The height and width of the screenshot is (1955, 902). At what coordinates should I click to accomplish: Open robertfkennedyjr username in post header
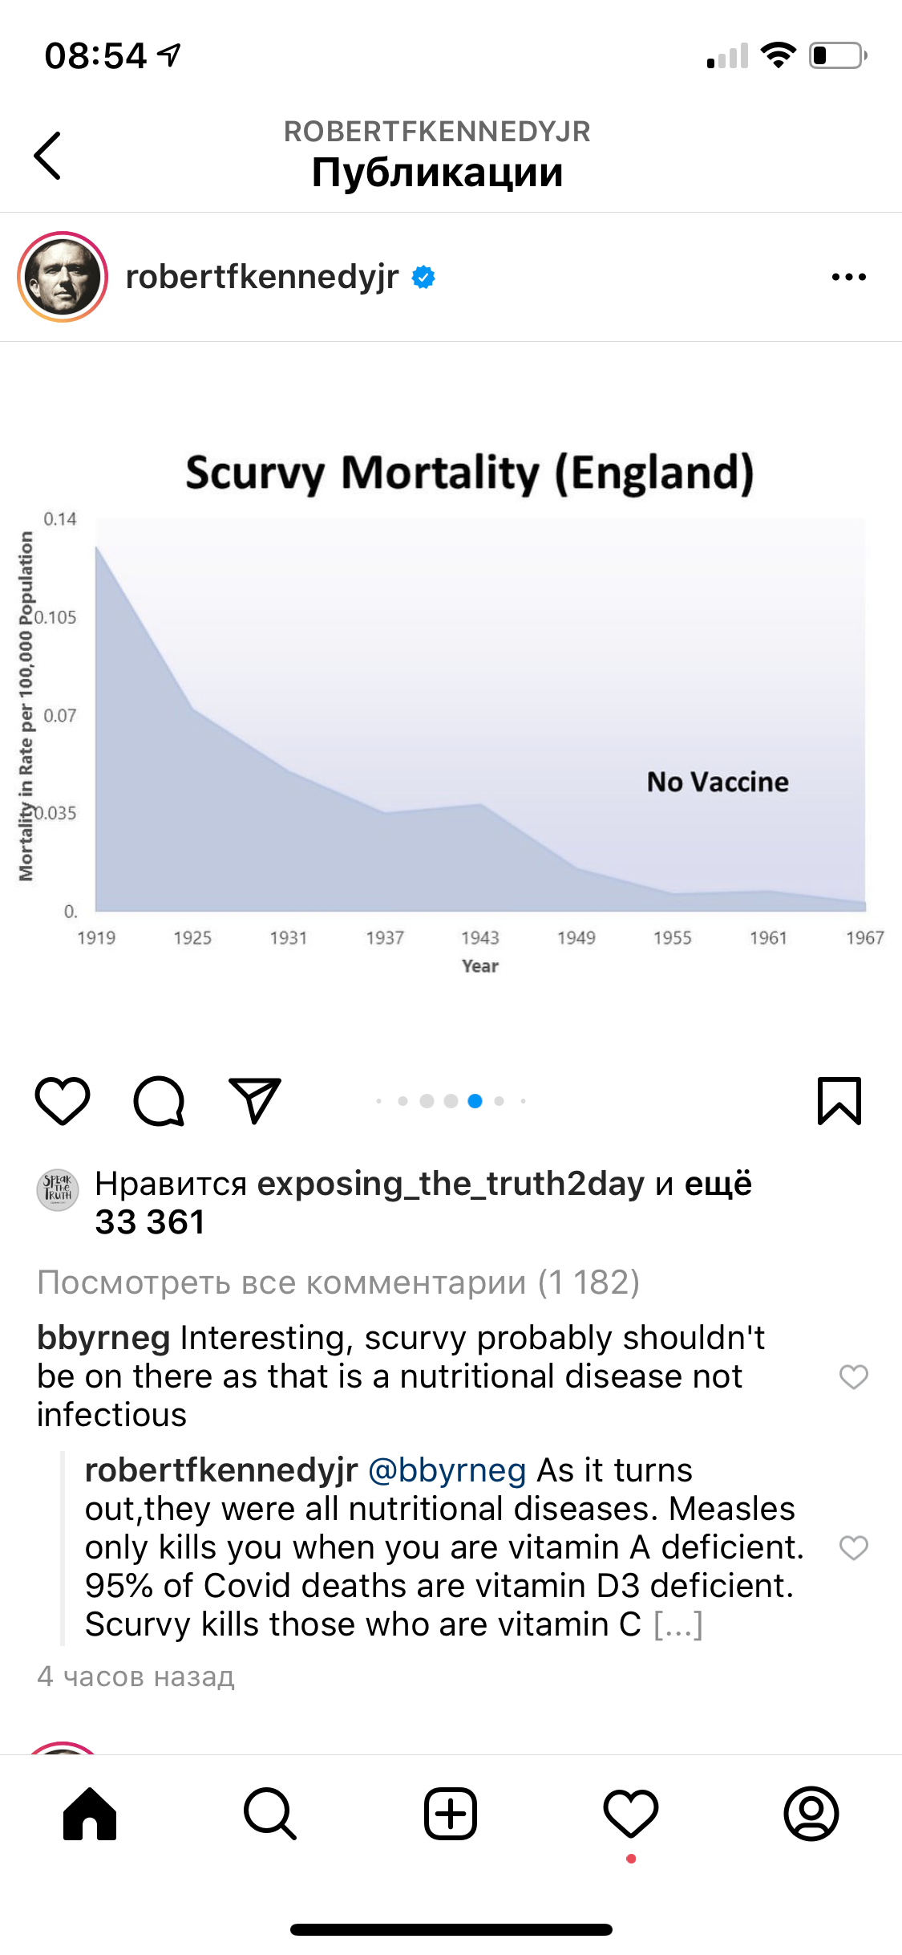point(262,277)
